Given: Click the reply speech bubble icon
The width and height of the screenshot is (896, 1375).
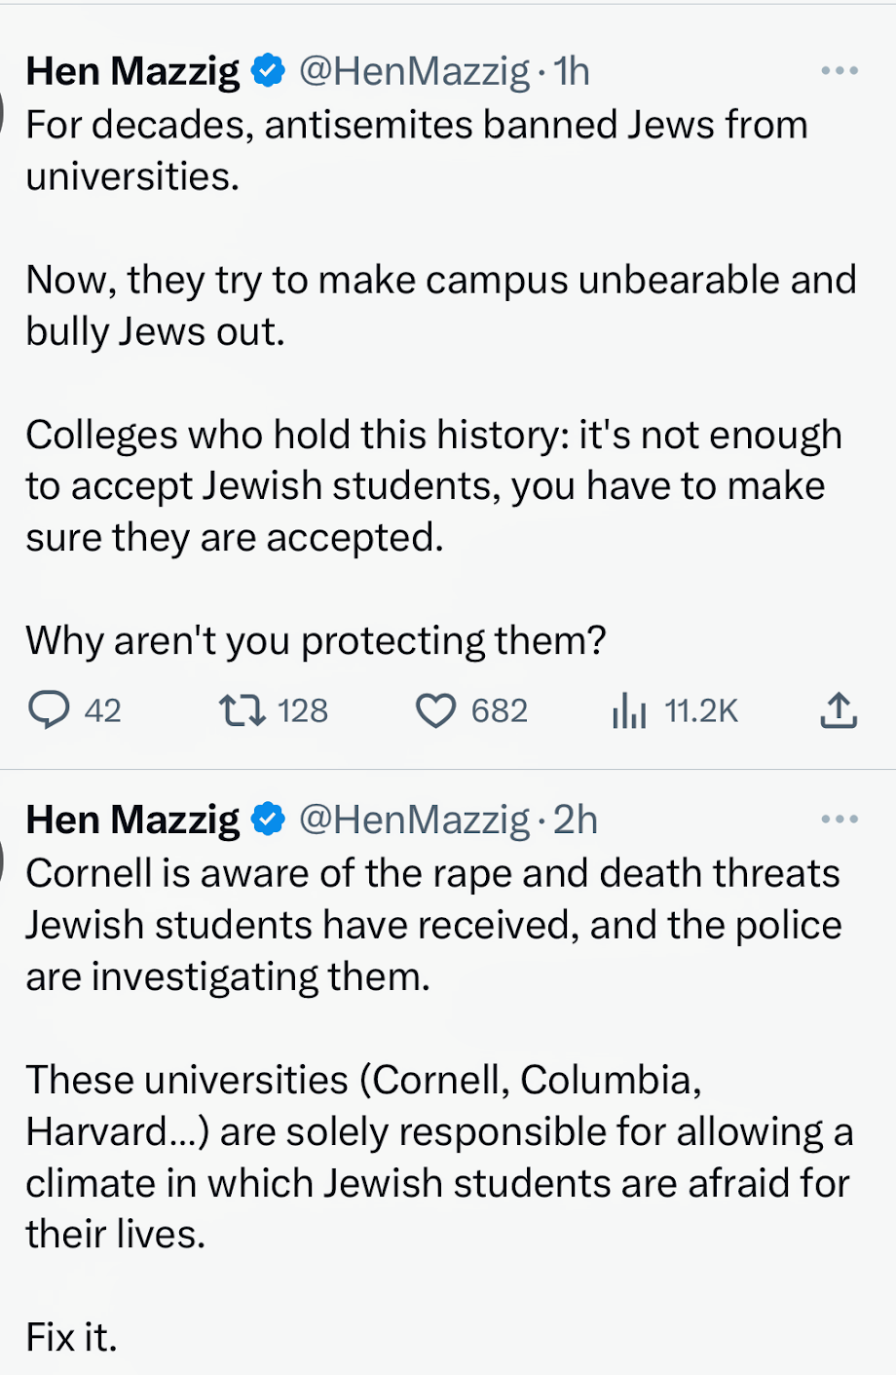Looking at the screenshot, I should coord(49,710).
